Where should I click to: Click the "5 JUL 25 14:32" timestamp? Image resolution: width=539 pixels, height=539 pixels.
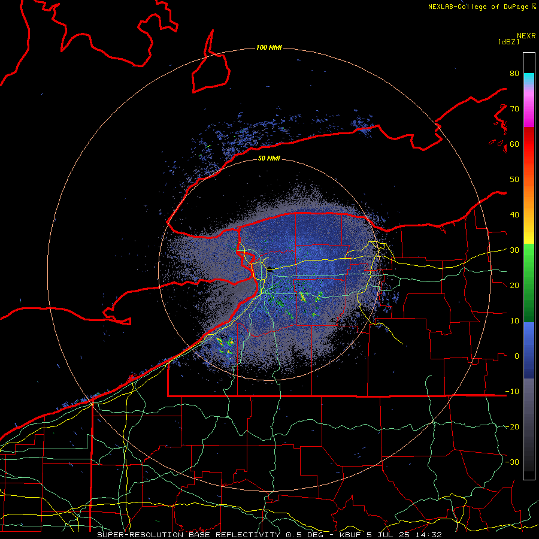pyautogui.click(x=403, y=535)
